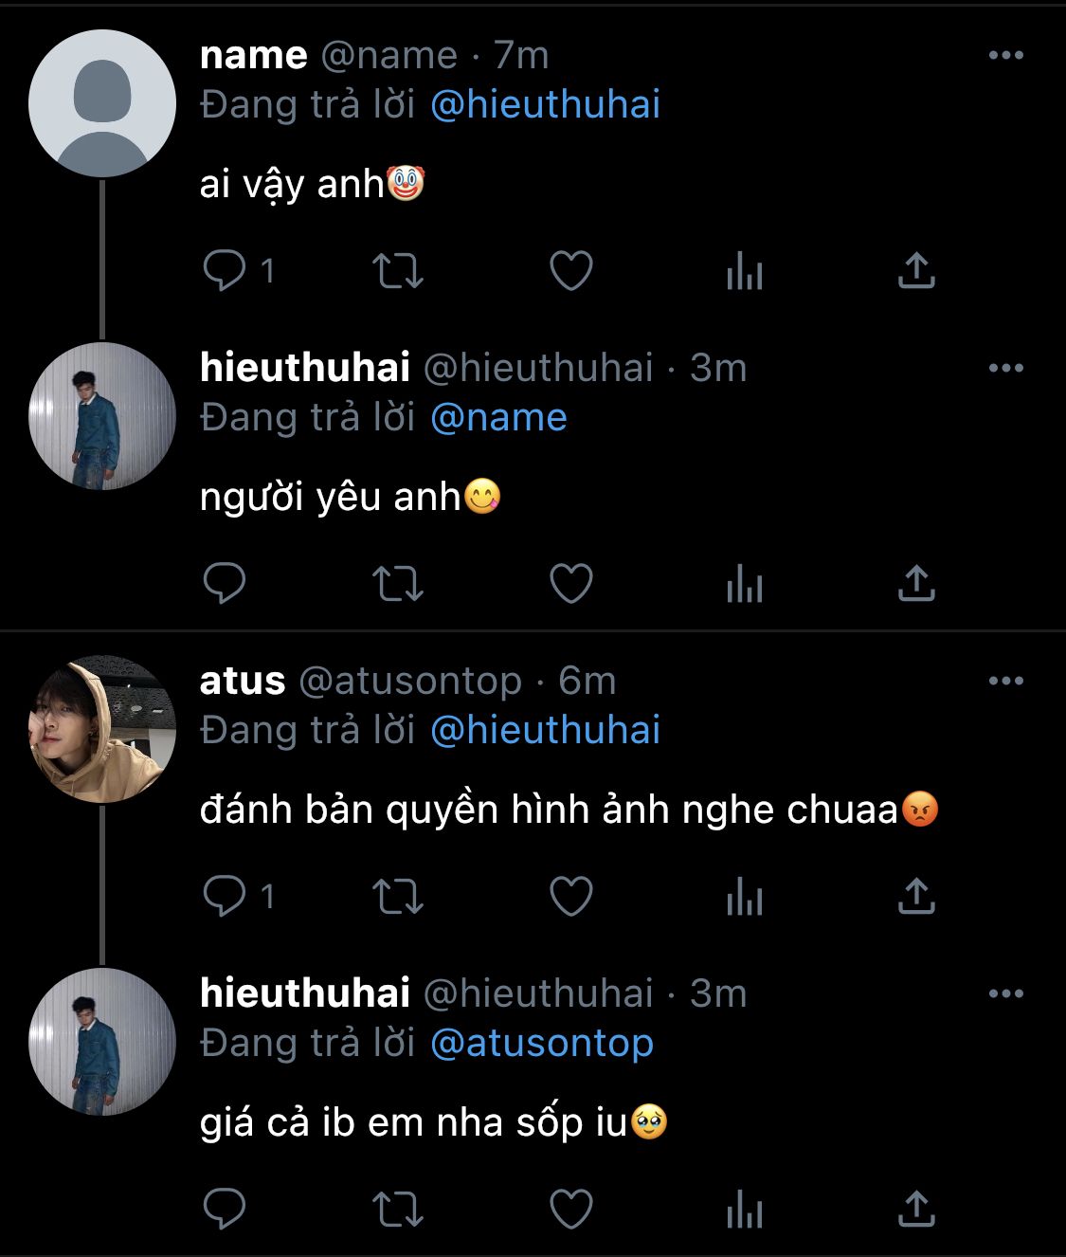Screen dimensions: 1066x1257
Task: Open more options for name's tweet
Action: click(1005, 55)
